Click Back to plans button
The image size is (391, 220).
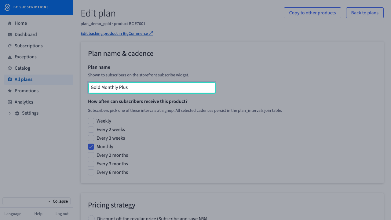coord(365,13)
